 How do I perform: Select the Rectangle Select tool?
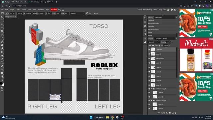(x=2, y=21)
